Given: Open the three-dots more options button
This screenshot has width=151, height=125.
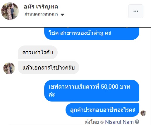Looking at the screenshot, I should (136, 11).
